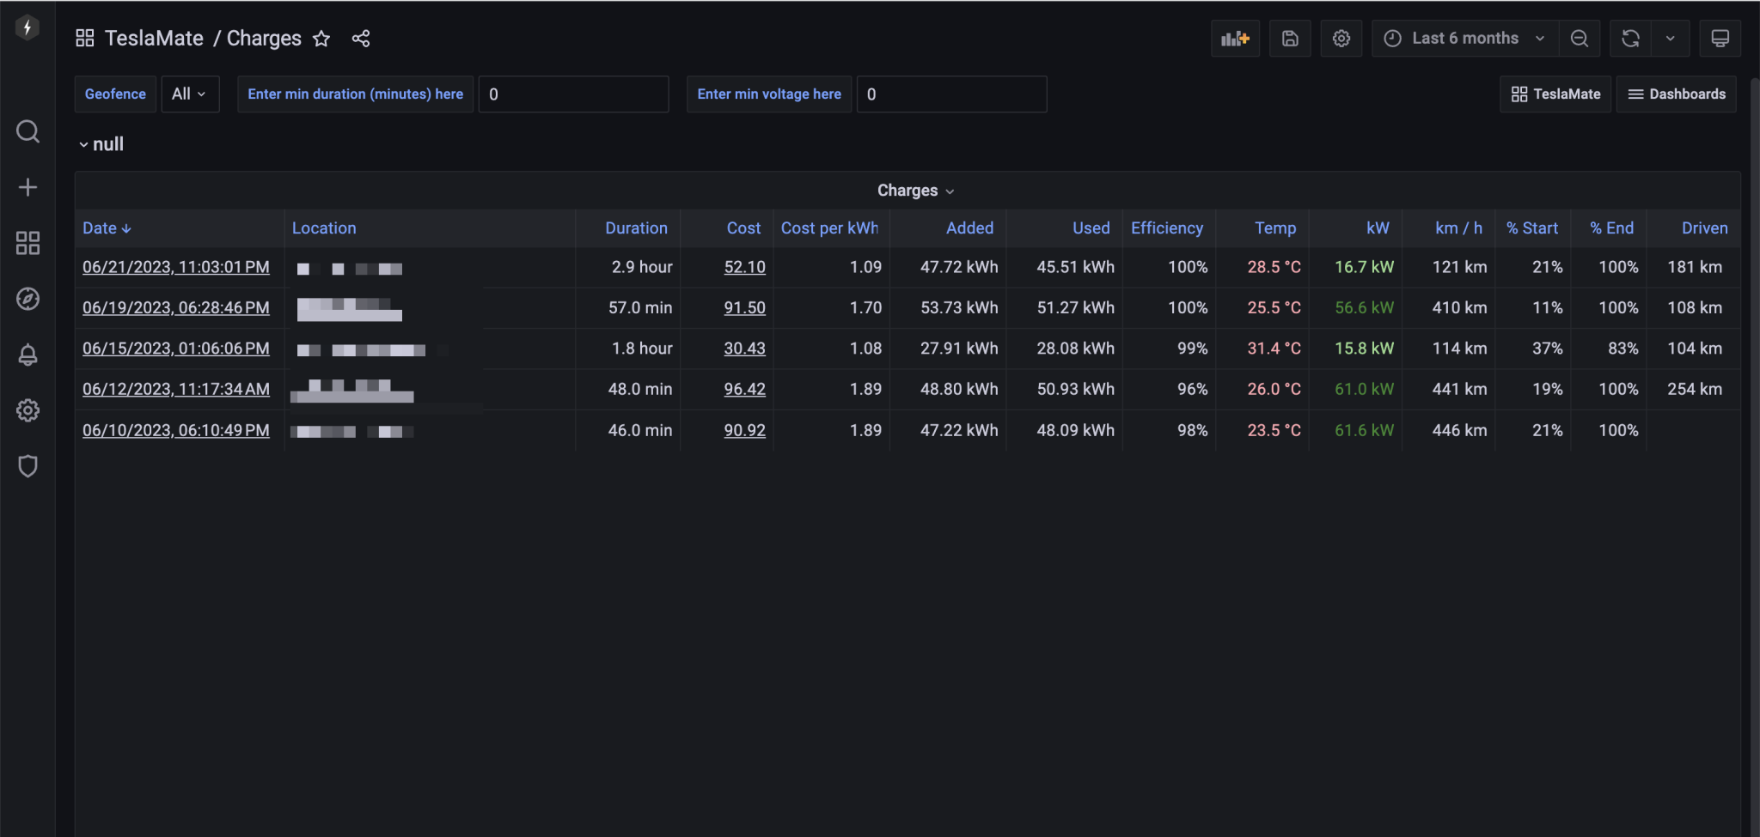
Task: Open the Geofence All dropdown
Action: (x=189, y=94)
